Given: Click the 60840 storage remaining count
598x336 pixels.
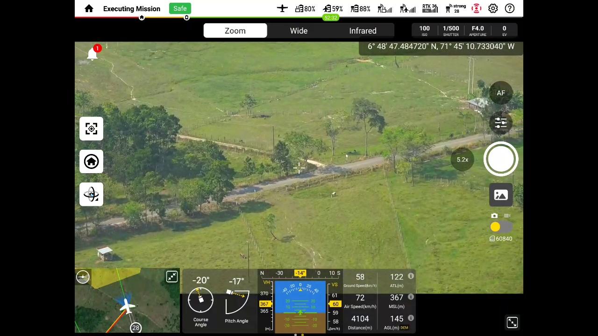Looking at the screenshot, I should click(x=501, y=238).
